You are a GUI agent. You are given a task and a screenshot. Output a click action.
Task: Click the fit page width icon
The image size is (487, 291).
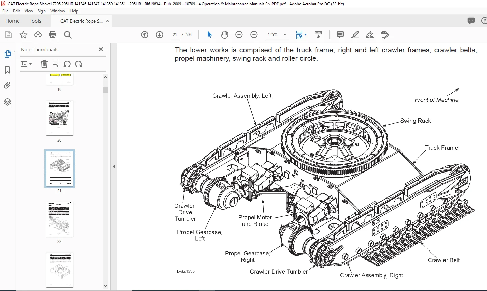(299, 35)
